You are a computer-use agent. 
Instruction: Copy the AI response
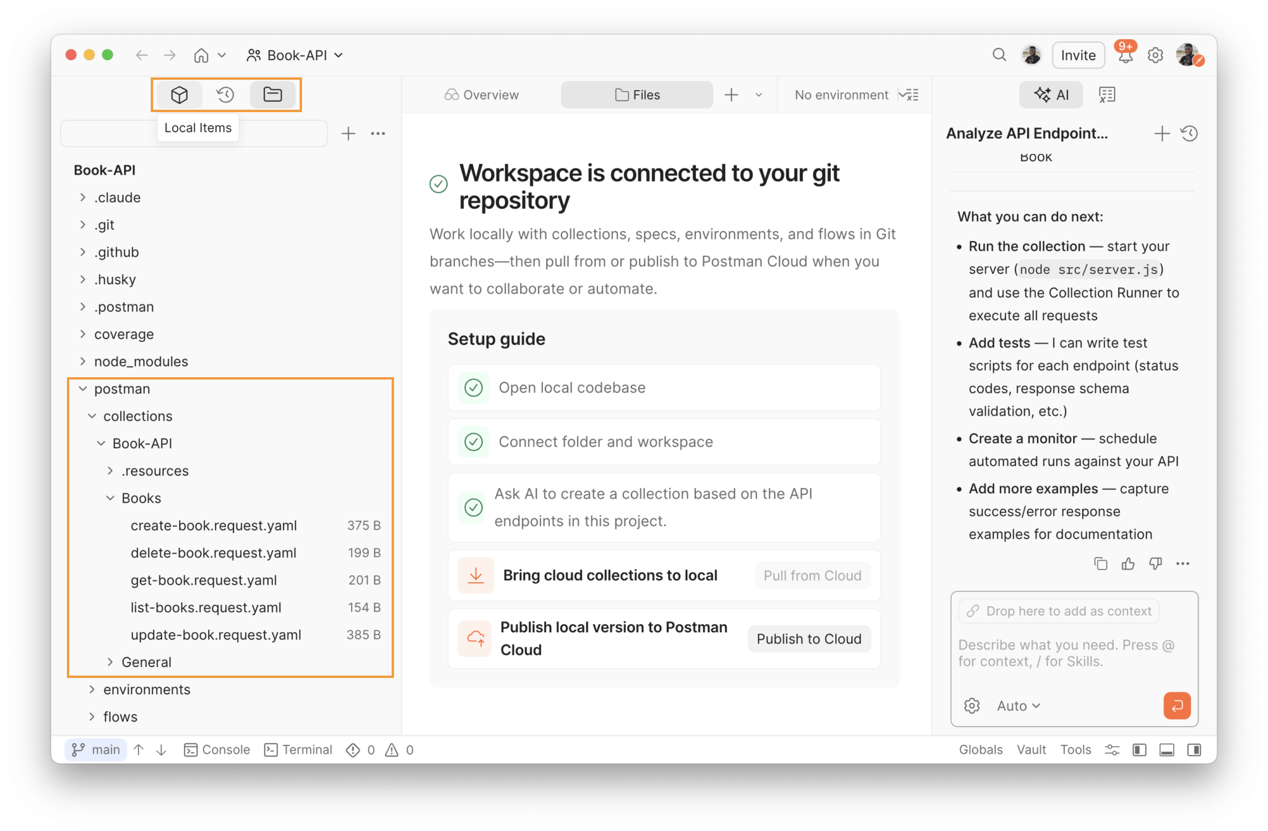(1100, 563)
